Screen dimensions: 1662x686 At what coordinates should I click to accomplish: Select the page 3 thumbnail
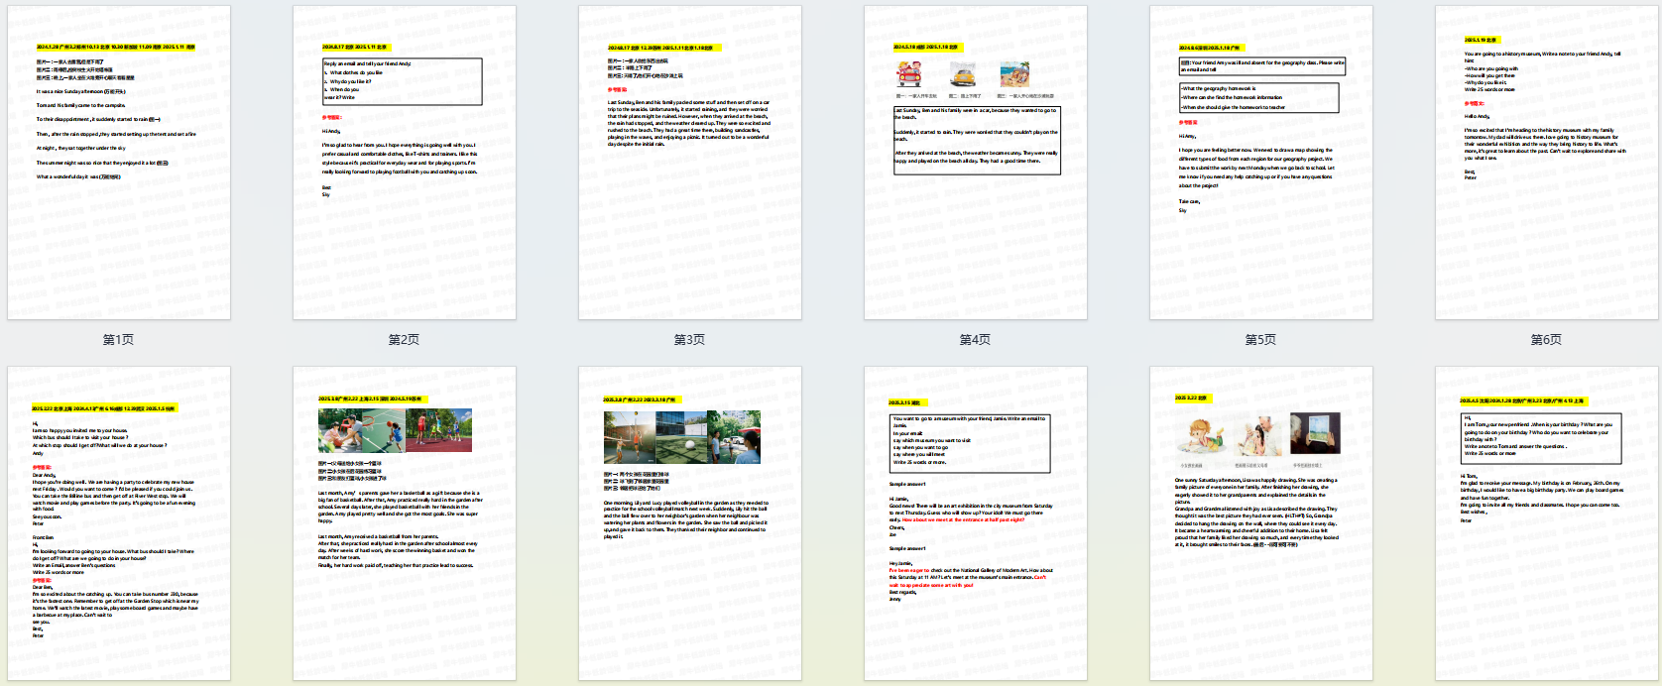click(x=690, y=163)
